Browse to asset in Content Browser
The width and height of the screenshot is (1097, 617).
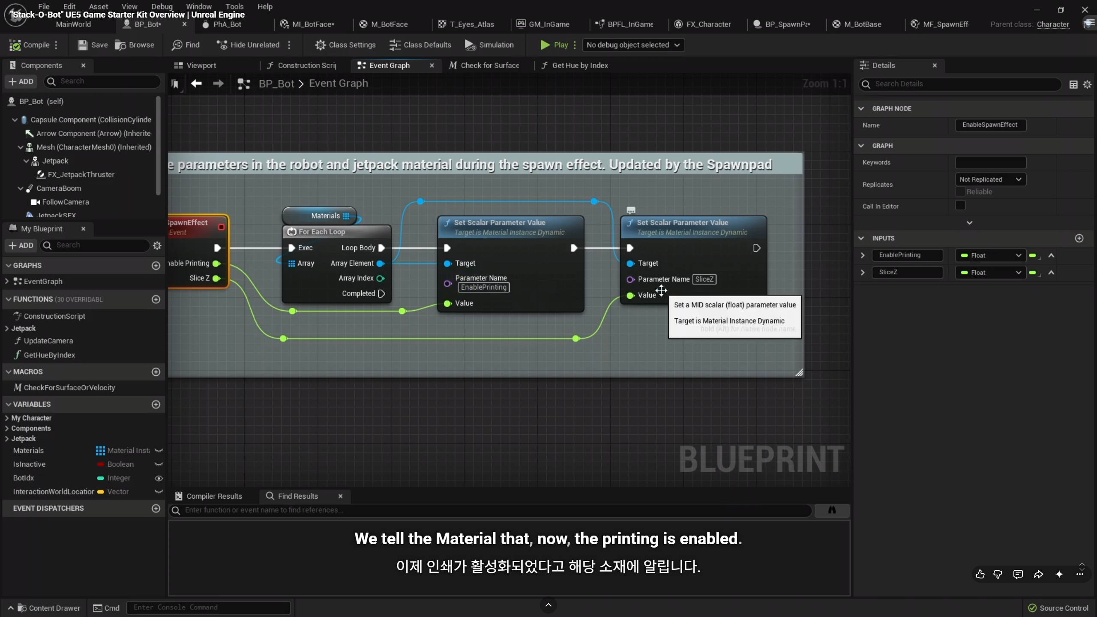[135, 45]
